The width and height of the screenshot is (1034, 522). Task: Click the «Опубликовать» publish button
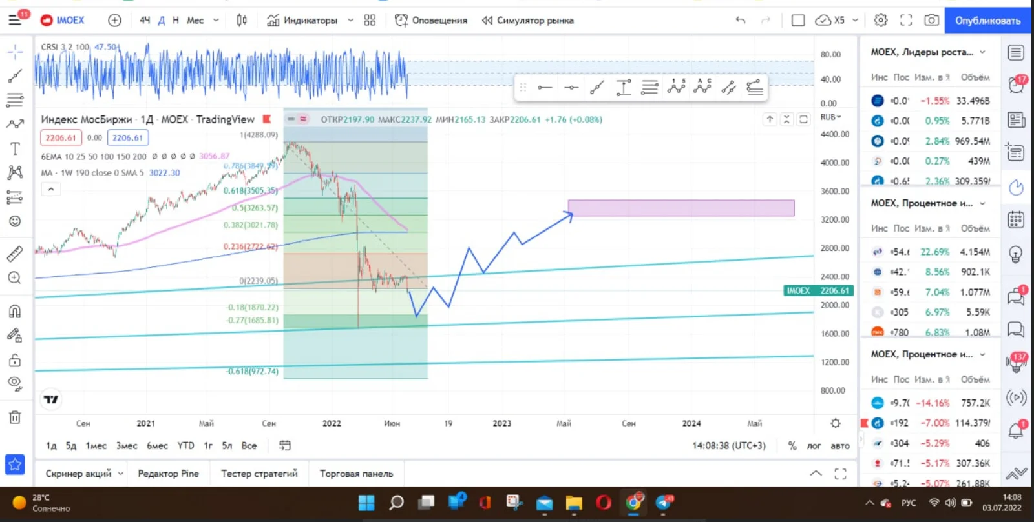(988, 21)
